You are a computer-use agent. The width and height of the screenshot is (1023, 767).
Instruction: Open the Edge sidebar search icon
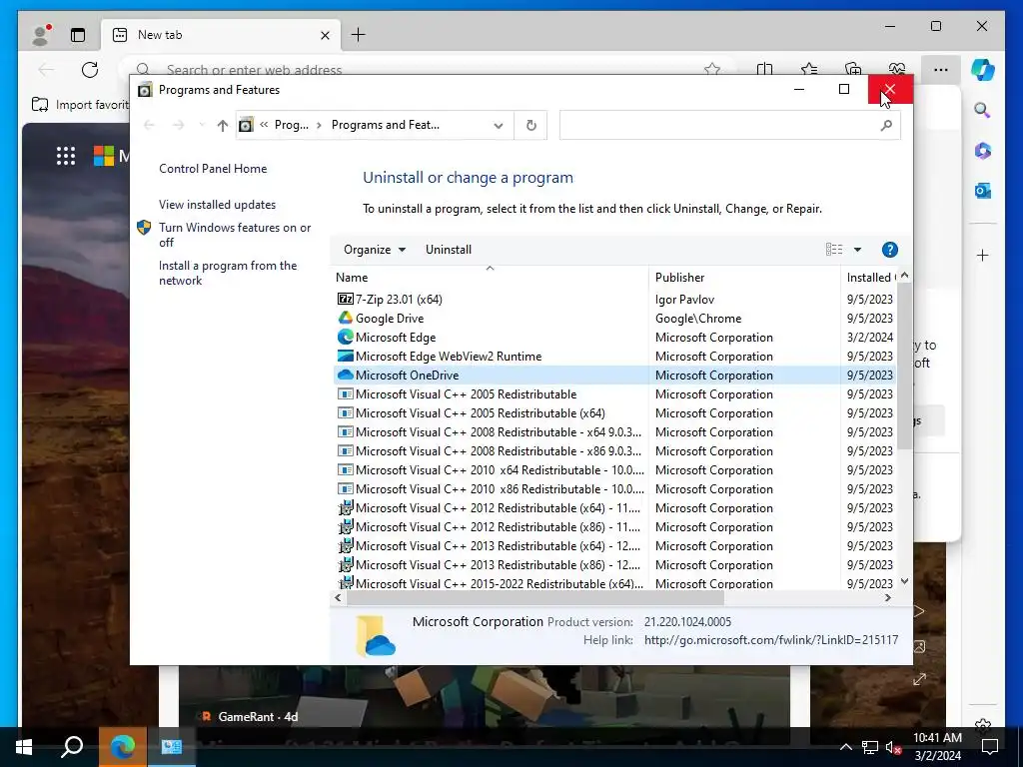click(x=983, y=110)
